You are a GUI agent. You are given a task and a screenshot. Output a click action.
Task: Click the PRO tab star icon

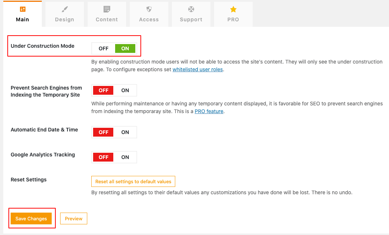coord(233,10)
